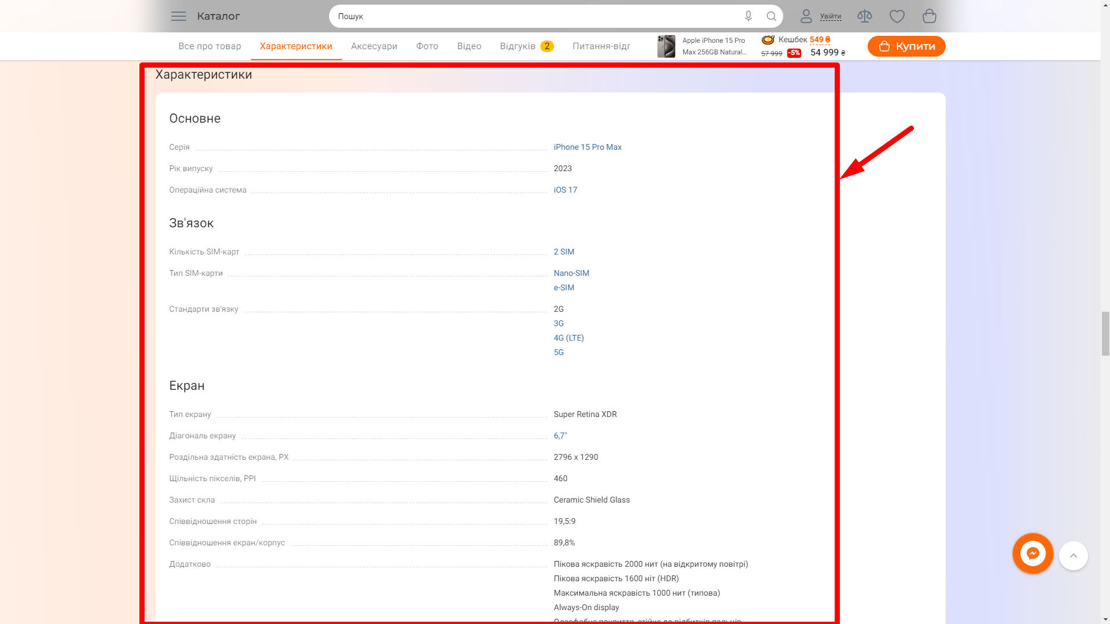Click the 19,5:9 aspect ratio value
This screenshot has width=1110, height=624.
point(564,521)
